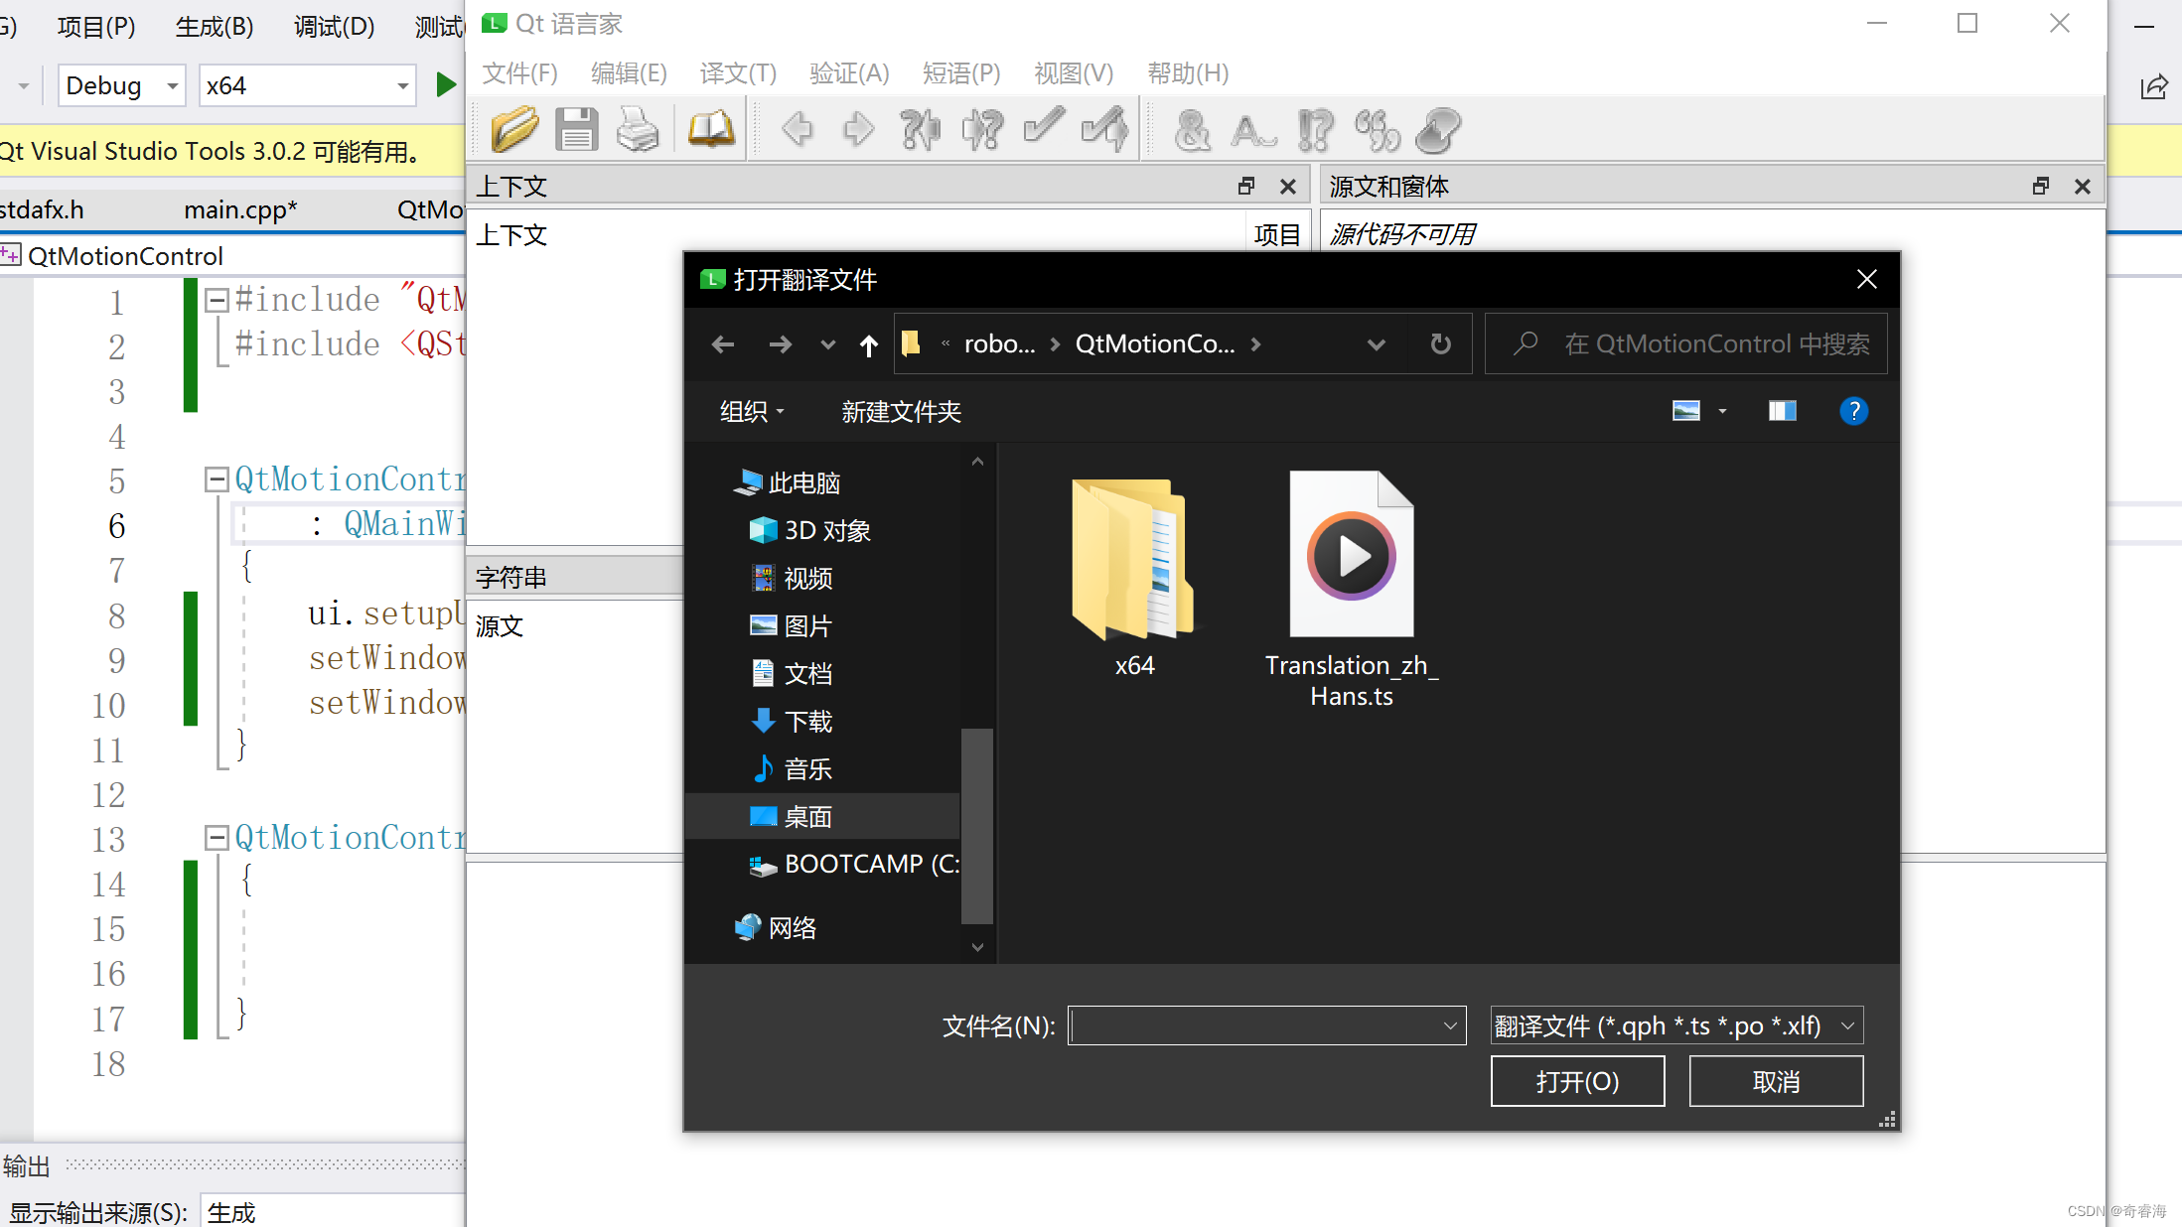2182x1227 pixels.
Task: Select 此电脑 in the navigation tree
Action: [x=787, y=483]
